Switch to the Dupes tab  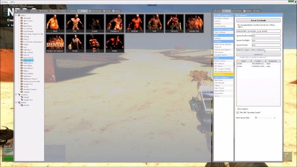[x=116, y=11]
